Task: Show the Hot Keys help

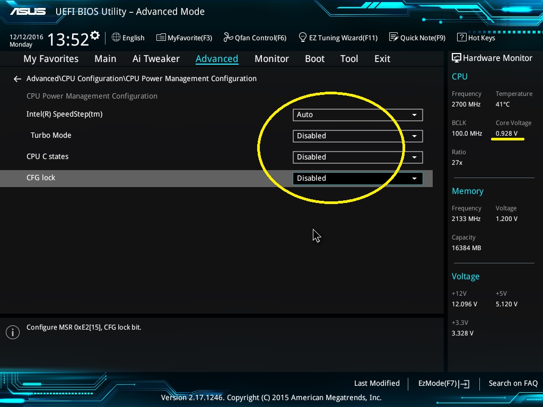Action: click(476, 38)
